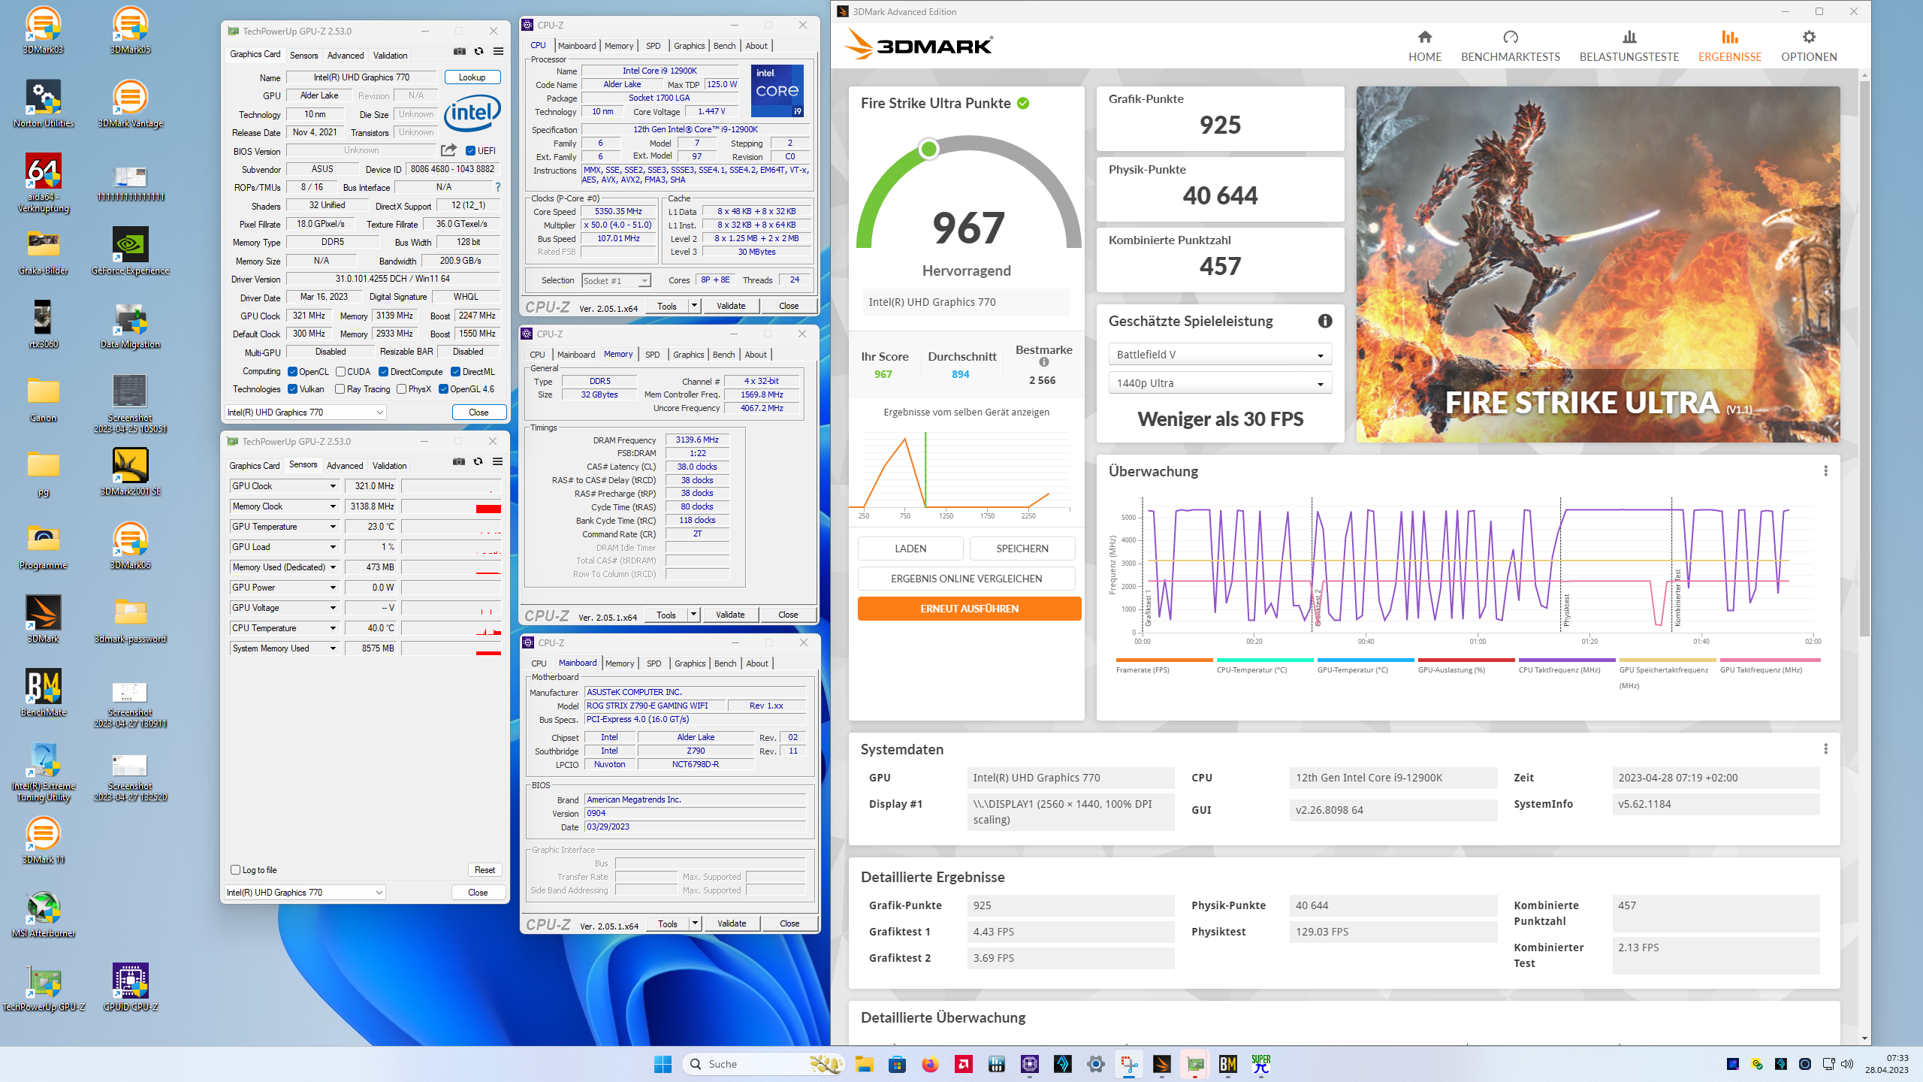Open the GPU selector dropdown in top GPU-Z
The height and width of the screenshot is (1082, 1923).
[x=306, y=413]
